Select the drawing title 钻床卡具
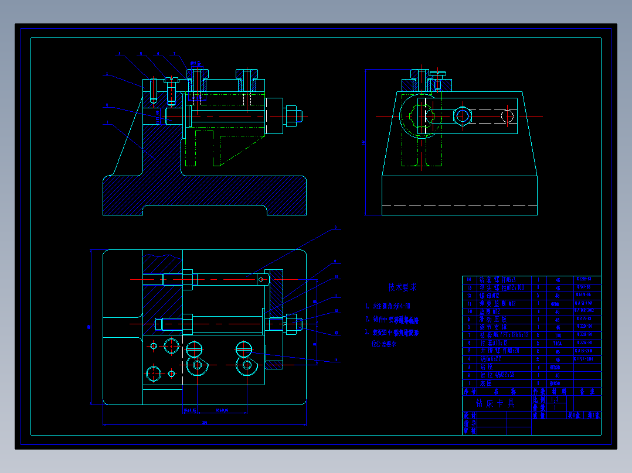 click(x=496, y=403)
